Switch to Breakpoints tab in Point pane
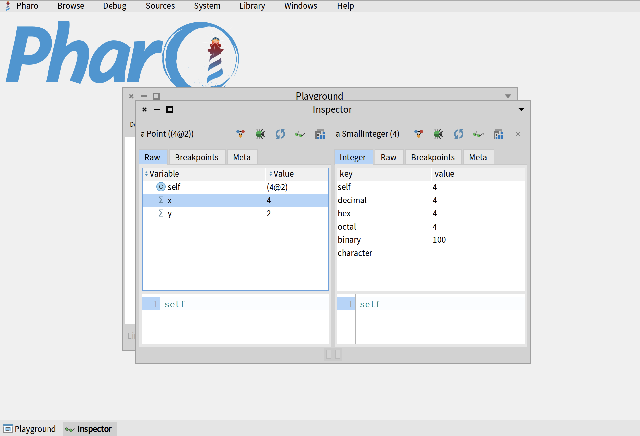 point(197,157)
